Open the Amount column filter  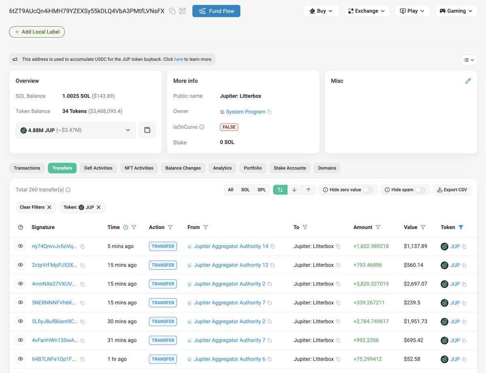378,227
